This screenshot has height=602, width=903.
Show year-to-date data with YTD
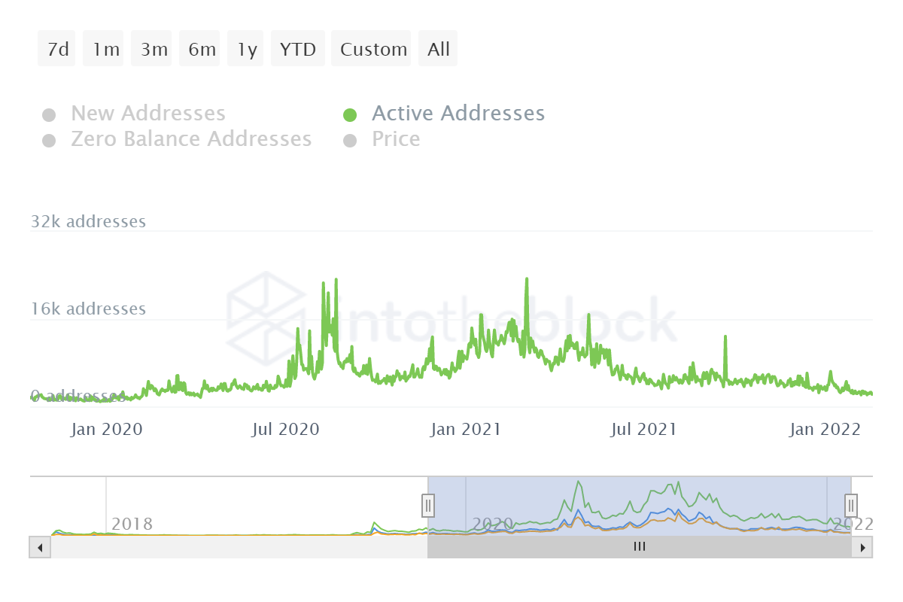(x=298, y=50)
